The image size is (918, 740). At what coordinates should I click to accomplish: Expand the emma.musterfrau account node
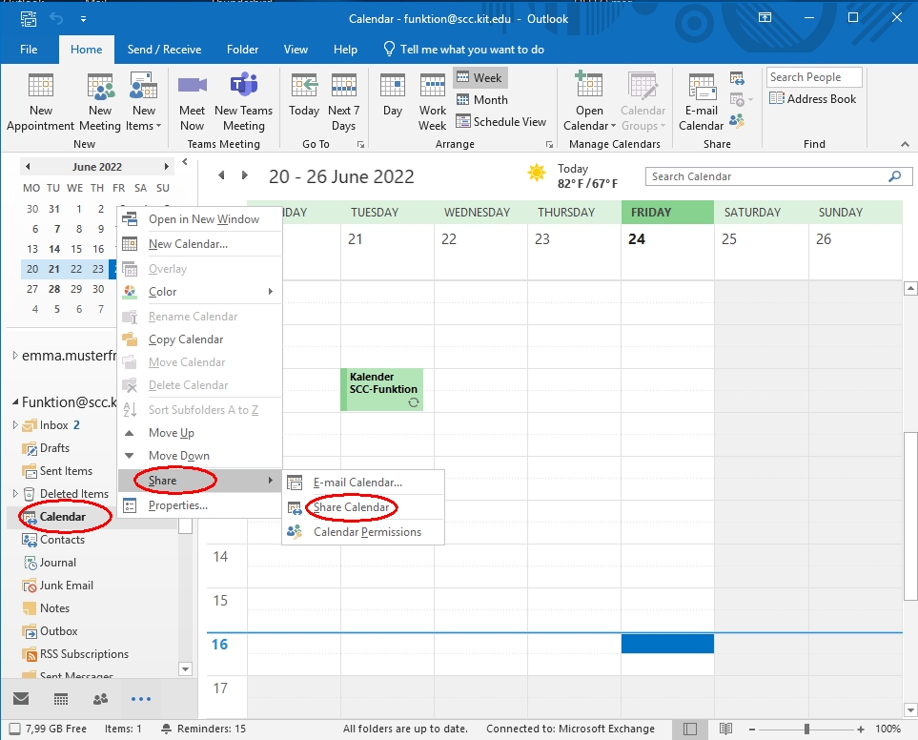click(15, 356)
